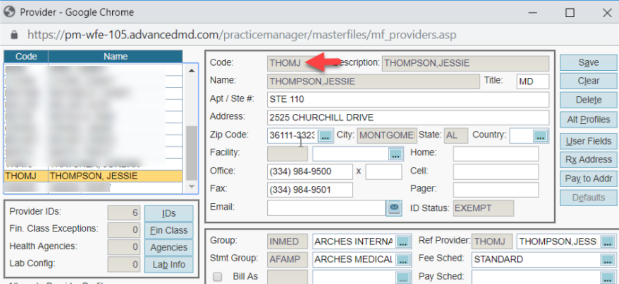Image resolution: width=619 pixels, height=284 pixels.
Task: Click the provider list scrollbar thumb
Action: point(192,153)
